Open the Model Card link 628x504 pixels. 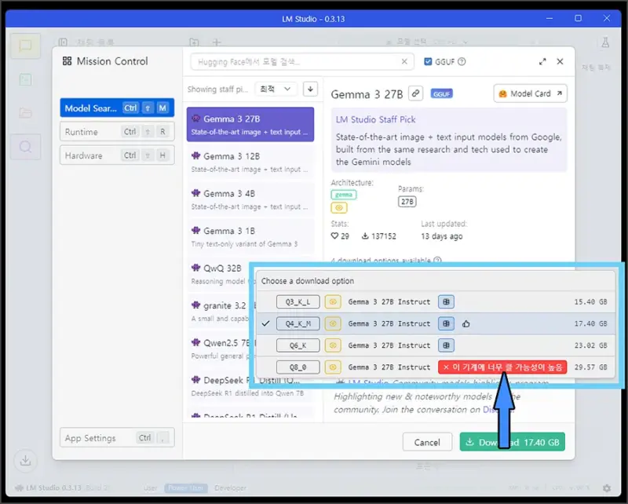[531, 93]
